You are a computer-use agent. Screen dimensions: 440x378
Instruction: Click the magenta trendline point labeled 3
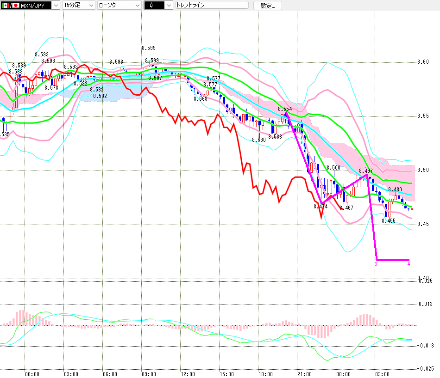pos(376,264)
